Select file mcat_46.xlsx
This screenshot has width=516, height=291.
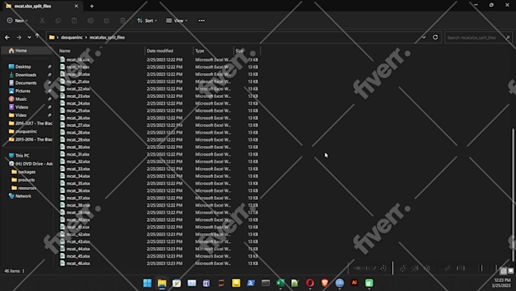coord(78,264)
